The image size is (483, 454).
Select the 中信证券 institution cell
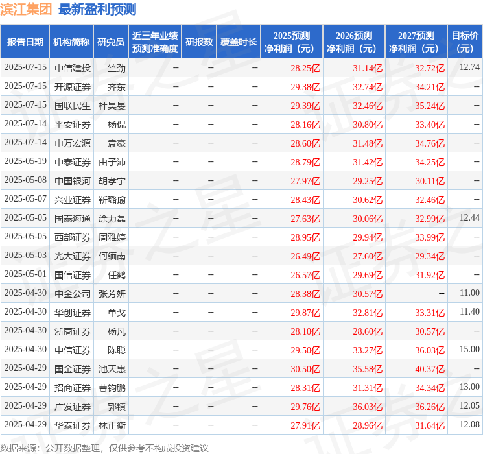click(73, 350)
